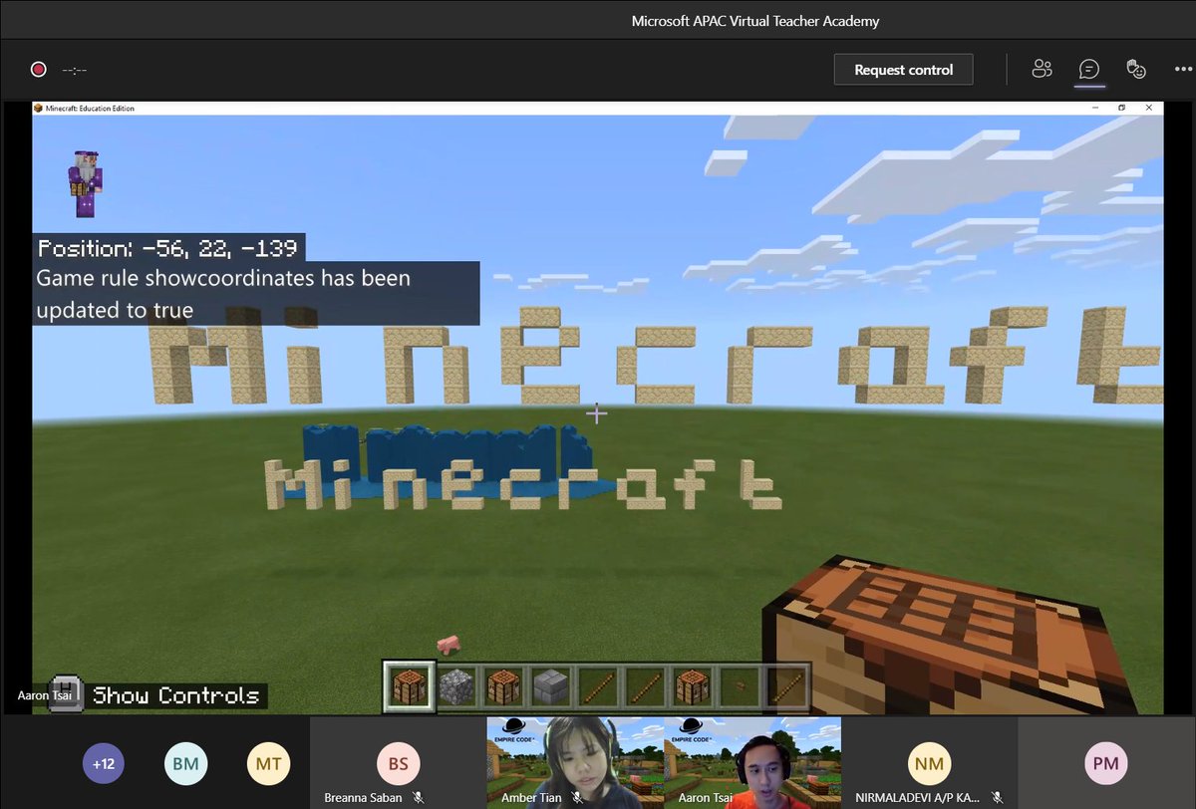Click the Minecraft Education Edition window icon
This screenshot has width=1196, height=809.
(39, 108)
